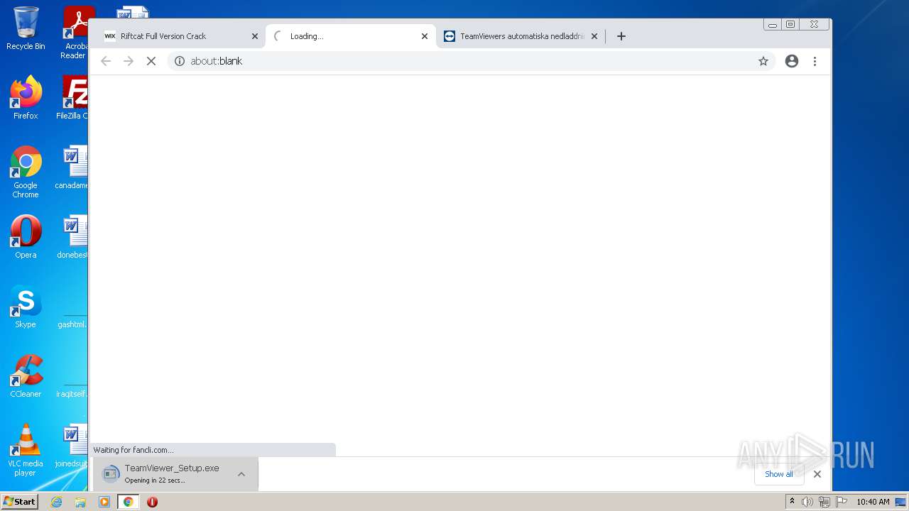Open Opera desktop shortcut
The image size is (909, 511).
pos(26,237)
